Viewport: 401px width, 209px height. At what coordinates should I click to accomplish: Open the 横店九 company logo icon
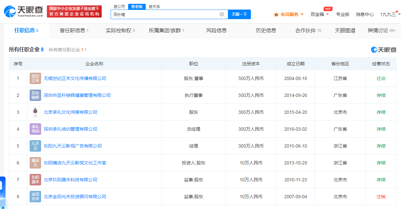35,163
